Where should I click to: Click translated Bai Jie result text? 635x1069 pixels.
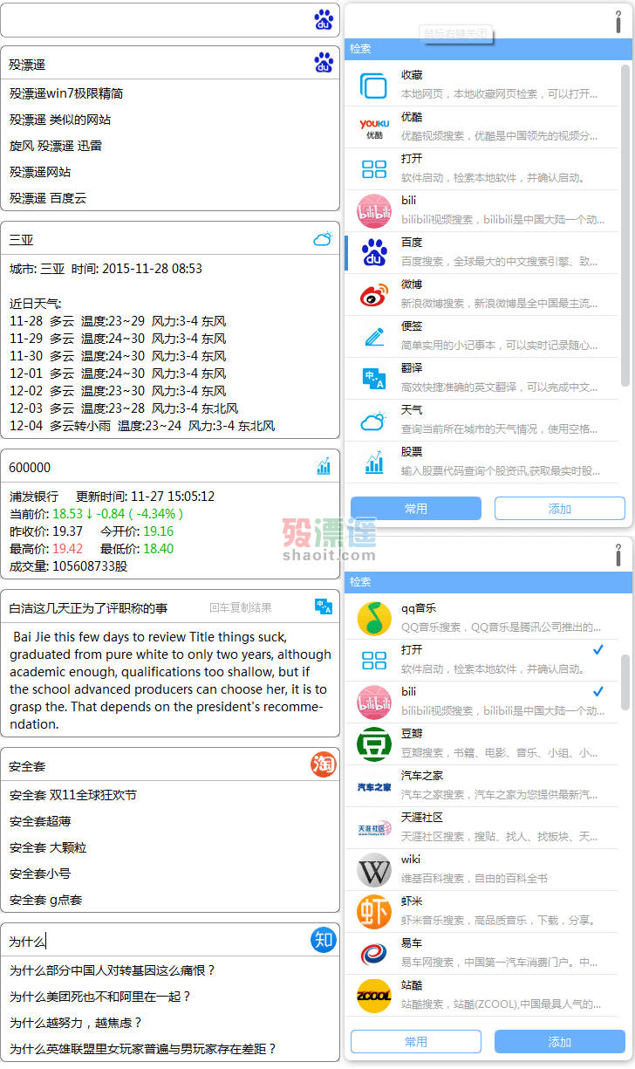(x=171, y=680)
